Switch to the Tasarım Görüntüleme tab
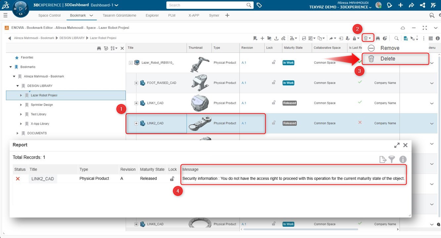 119,15
